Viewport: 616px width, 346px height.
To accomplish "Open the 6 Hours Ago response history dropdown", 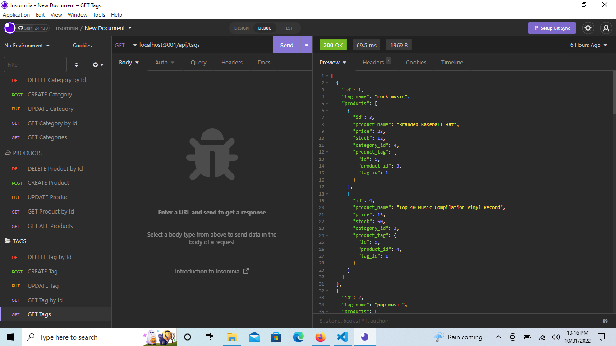I will point(588,45).
